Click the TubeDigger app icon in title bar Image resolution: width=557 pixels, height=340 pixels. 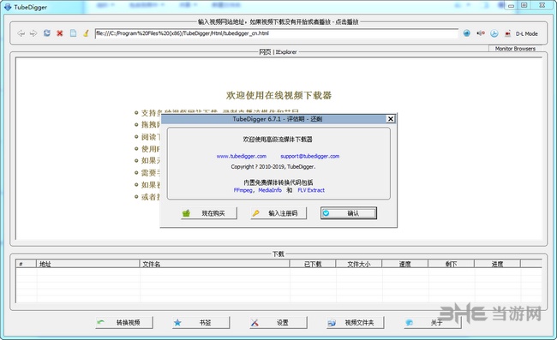pyautogui.click(x=8, y=7)
